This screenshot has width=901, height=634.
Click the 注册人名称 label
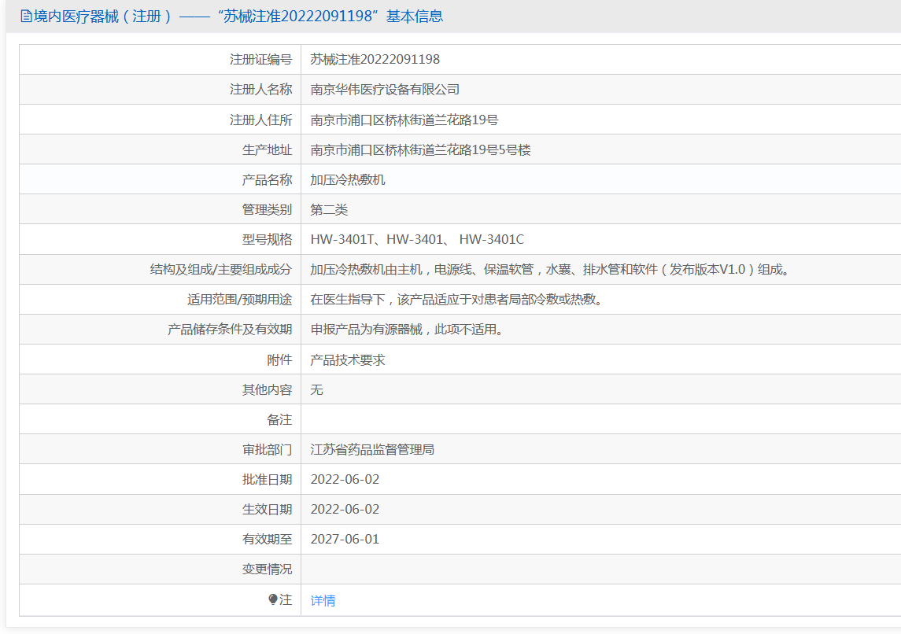point(261,90)
